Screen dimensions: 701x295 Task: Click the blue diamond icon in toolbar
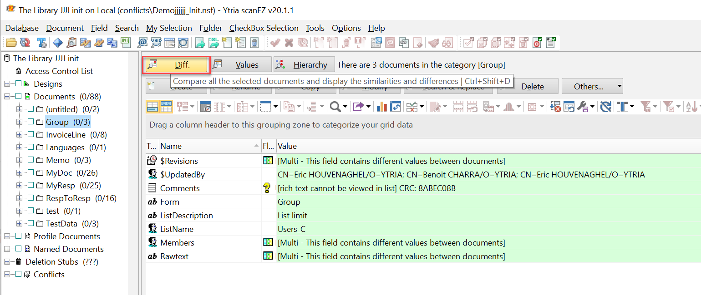(x=57, y=43)
